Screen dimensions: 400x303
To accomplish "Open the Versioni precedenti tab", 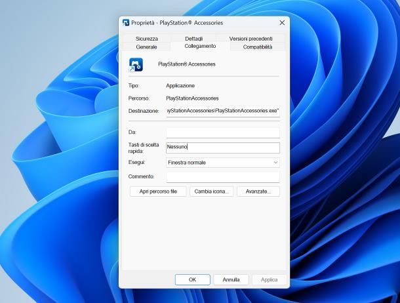I will coord(250,39).
